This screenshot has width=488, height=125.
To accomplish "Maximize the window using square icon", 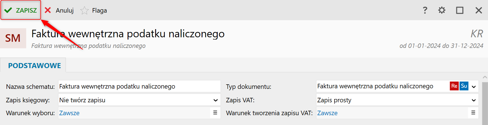I will pos(460,10).
